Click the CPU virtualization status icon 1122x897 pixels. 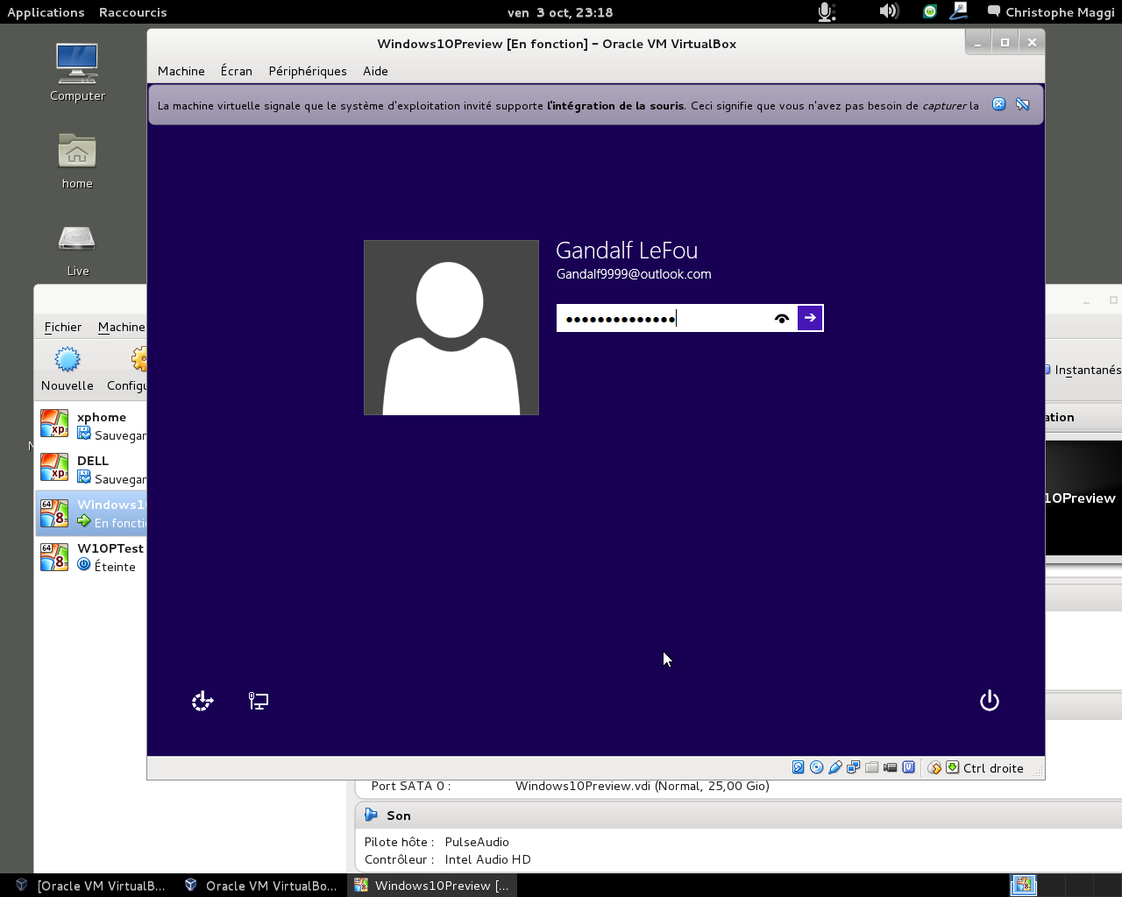pyautogui.click(x=909, y=767)
